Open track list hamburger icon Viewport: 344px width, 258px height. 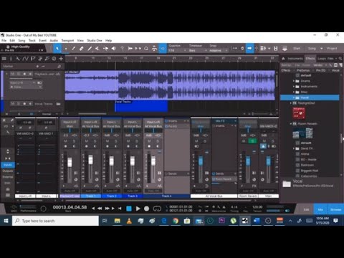[x=4, y=59]
